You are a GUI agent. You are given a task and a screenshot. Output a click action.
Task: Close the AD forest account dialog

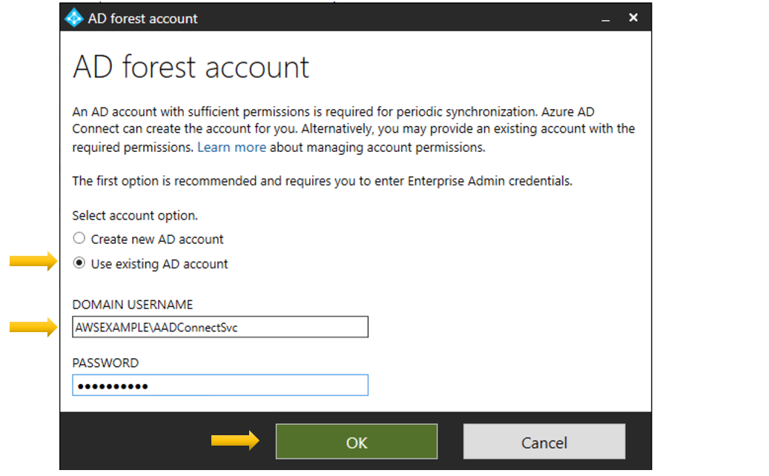tap(633, 17)
